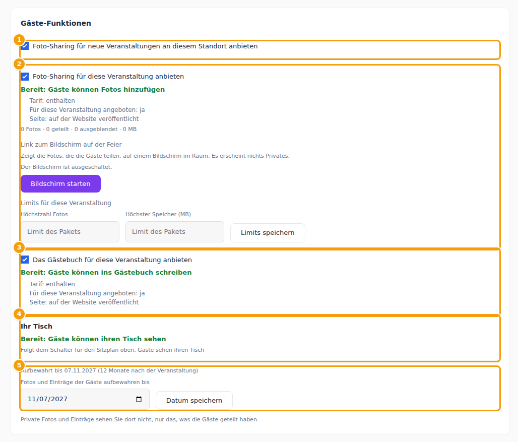Click the Gäste-Funktionen heading
Screen dimensions: 518x442
(56, 23)
